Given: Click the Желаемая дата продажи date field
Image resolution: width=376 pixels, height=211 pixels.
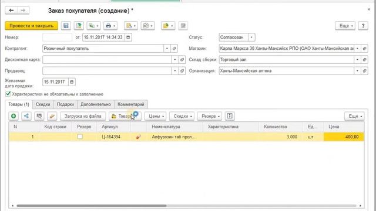Looking at the screenshot, I should (x=55, y=82).
